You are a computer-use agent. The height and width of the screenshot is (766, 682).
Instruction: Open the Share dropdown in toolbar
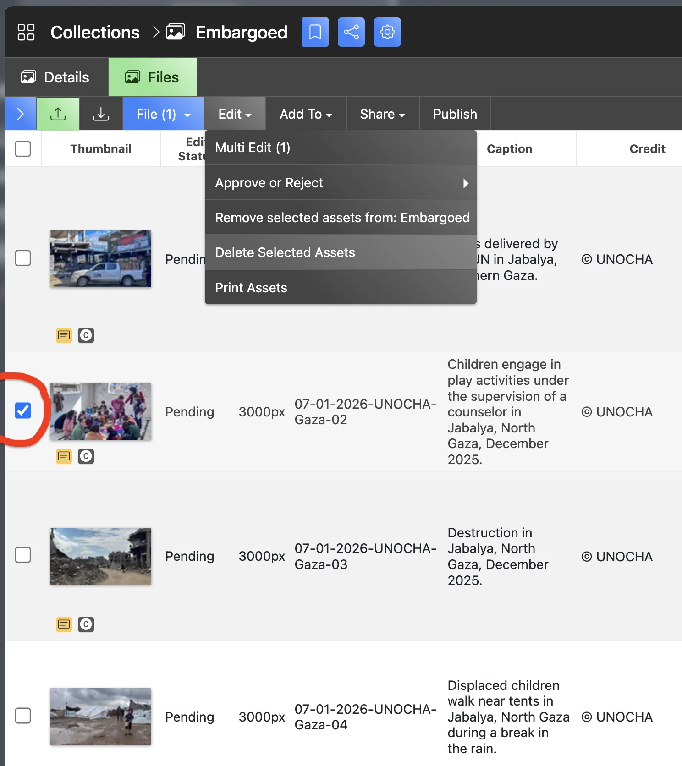click(x=382, y=114)
